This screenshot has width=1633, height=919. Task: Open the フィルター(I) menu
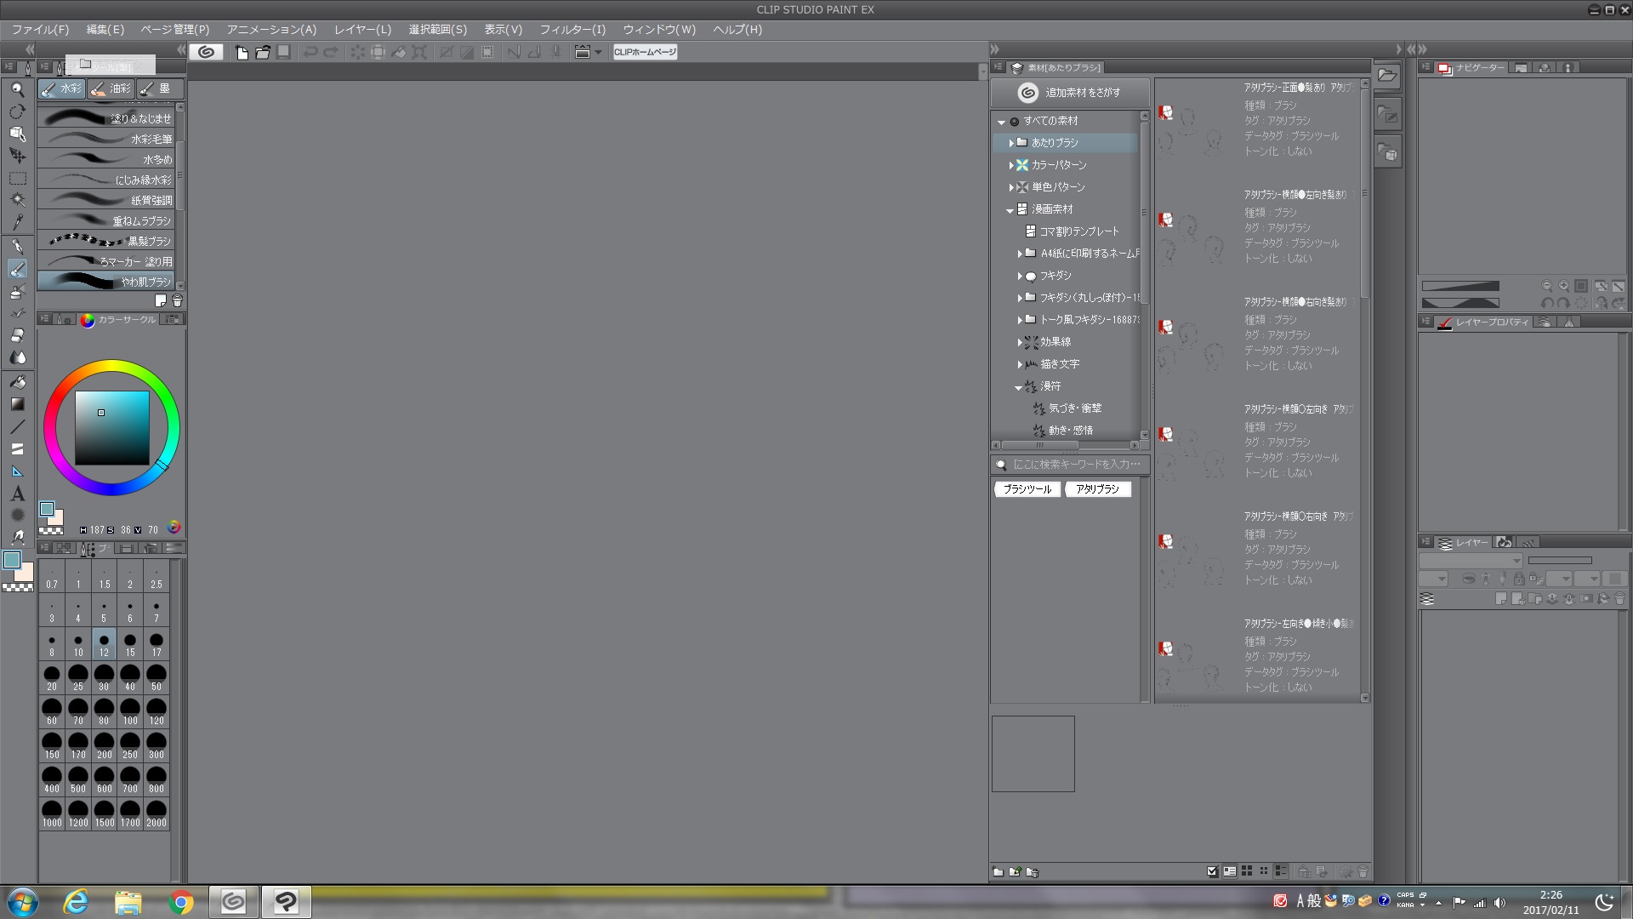pos(572,29)
